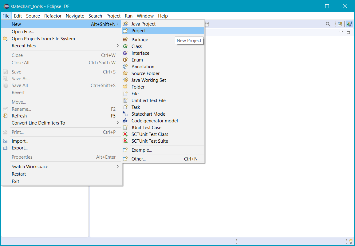Image resolution: width=355 pixels, height=246 pixels.
Task: Open the Refactor menu
Action: tap(53, 16)
